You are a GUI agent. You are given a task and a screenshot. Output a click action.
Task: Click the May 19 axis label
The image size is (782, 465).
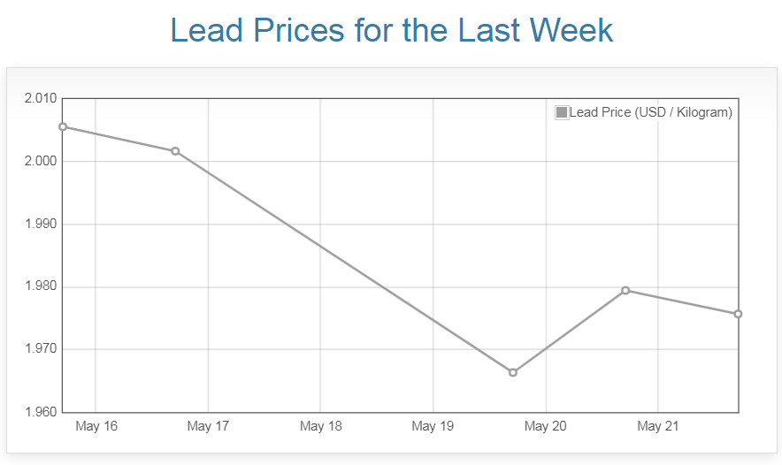[433, 426]
